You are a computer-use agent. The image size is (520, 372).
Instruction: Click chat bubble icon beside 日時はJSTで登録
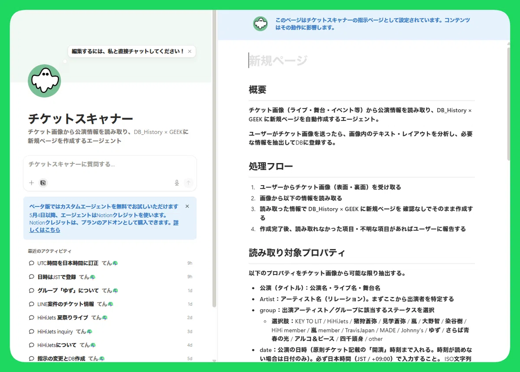(31, 277)
